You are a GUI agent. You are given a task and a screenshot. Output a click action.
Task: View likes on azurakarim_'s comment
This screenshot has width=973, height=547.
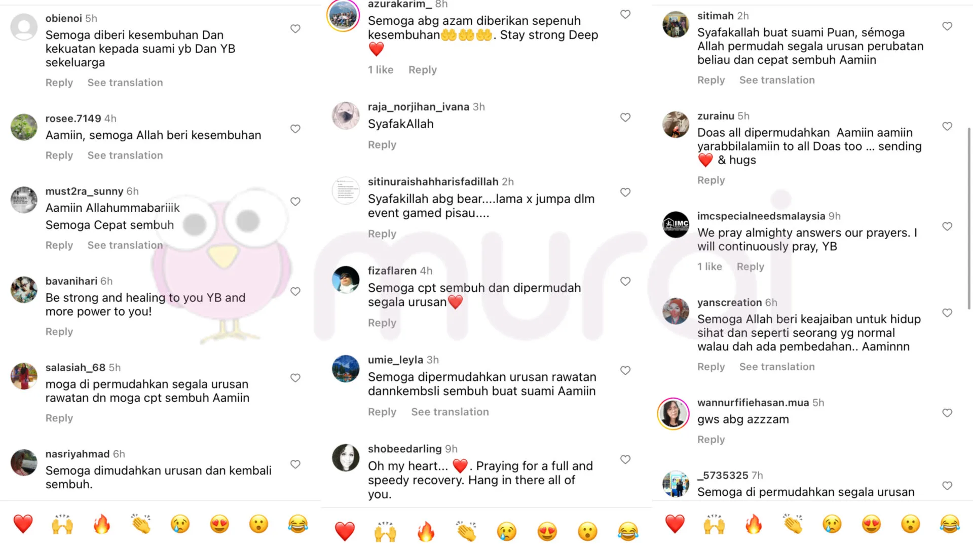tap(381, 70)
